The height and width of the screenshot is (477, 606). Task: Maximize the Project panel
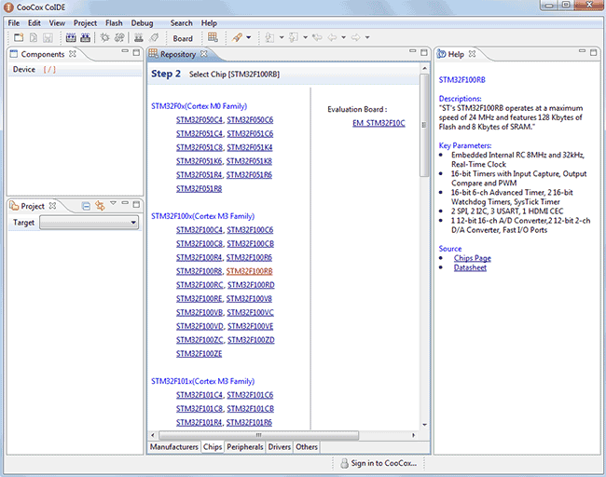136,204
